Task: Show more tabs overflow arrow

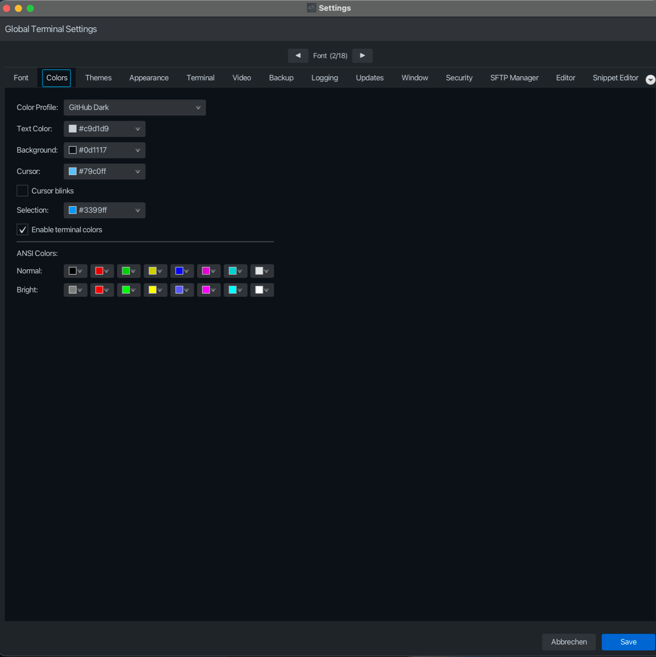Action: [x=650, y=80]
